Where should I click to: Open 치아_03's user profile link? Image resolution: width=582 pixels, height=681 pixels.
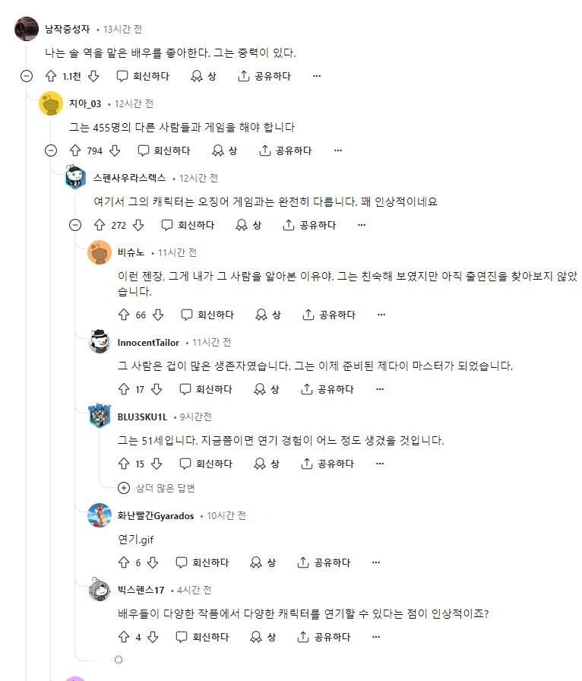[85, 103]
